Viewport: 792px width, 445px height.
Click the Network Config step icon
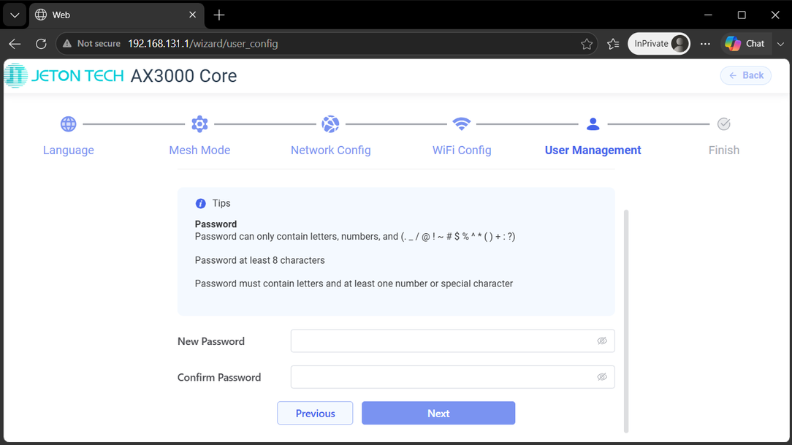coord(330,123)
